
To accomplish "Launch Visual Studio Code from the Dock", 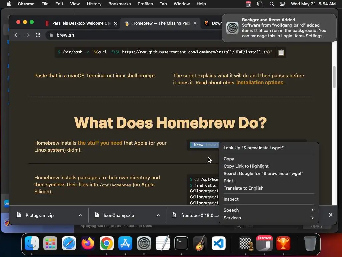I will 218,243.
